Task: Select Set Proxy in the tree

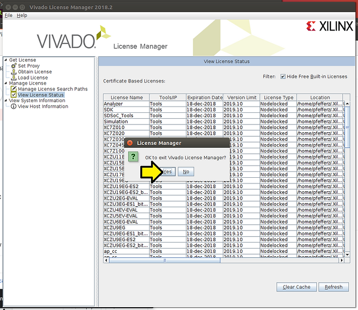Action: pyautogui.click(x=29, y=66)
